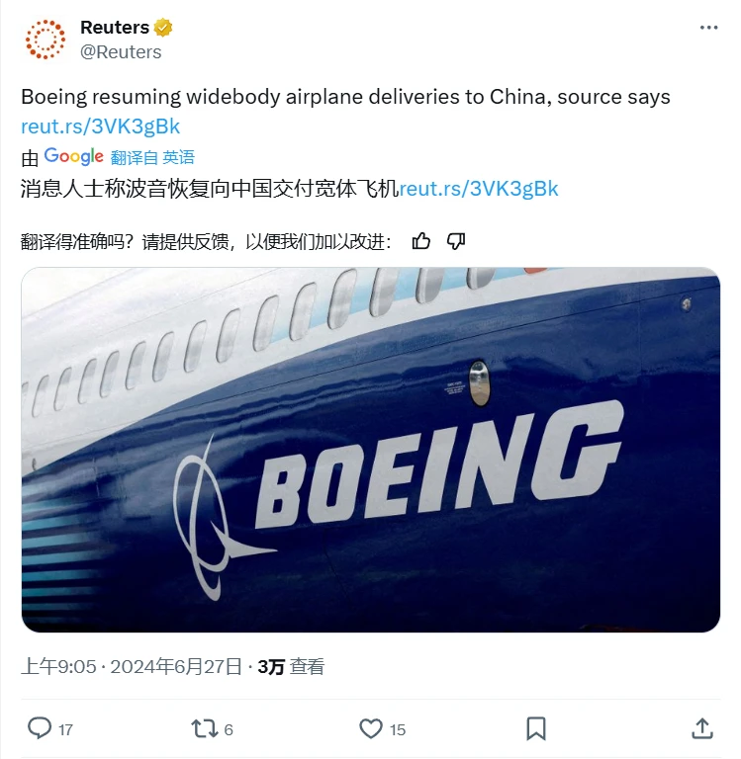This screenshot has height=759, width=741.
Task: Give thumbs down on translation
Action: (455, 240)
